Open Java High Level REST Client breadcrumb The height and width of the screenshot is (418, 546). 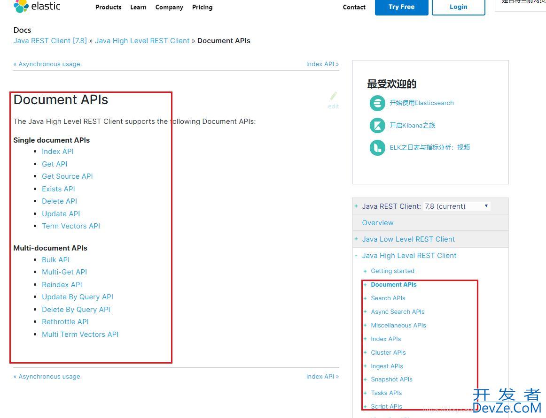click(x=142, y=41)
